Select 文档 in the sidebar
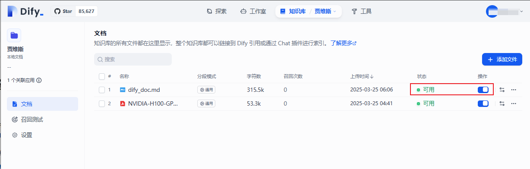Screen dimensions: 530x169 (x=42, y=104)
